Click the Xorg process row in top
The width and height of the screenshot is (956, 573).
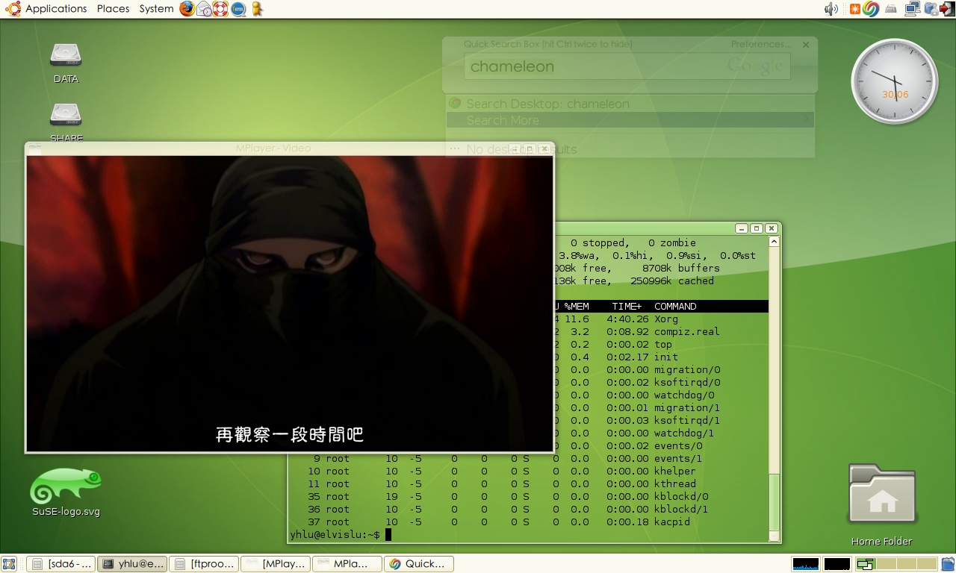(662, 319)
